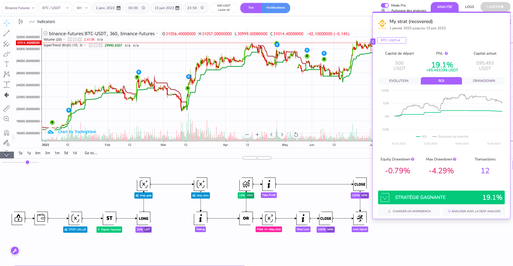Select the text annotation tool
The image size is (513, 266).
pyautogui.click(x=7, y=64)
